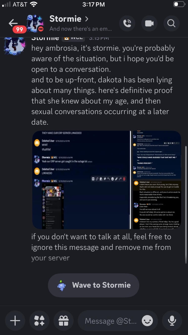Start a voice call with Stormie
The height and width of the screenshot is (335, 188).
pos(127,23)
